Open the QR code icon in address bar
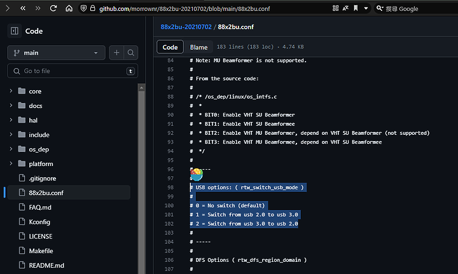Image resolution: width=458 pixels, height=274 pixels. click(336, 8)
